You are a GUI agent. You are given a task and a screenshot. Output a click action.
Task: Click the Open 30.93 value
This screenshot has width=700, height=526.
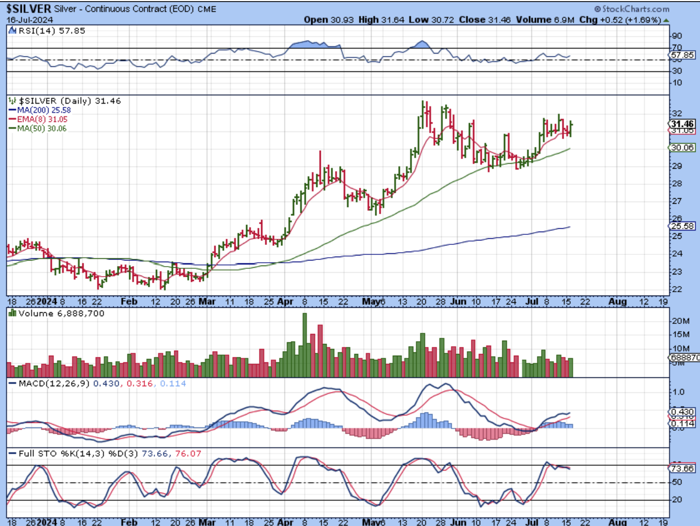pyautogui.click(x=327, y=19)
